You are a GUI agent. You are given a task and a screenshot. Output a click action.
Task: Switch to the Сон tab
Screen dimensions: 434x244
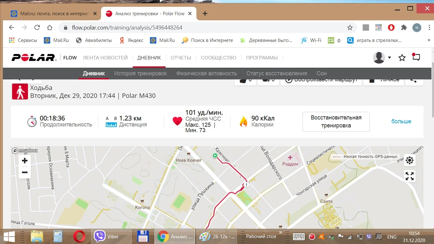322,73
